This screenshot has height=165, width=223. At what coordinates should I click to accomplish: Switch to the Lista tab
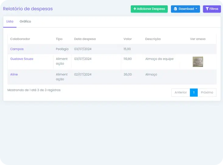10,22
